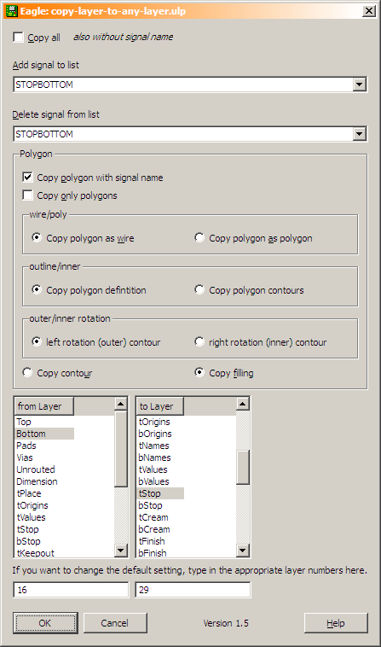Select right rotation (inner) contour

pyautogui.click(x=199, y=341)
